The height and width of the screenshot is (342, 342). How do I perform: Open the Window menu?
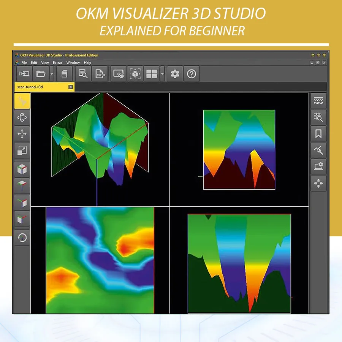tap(73, 63)
